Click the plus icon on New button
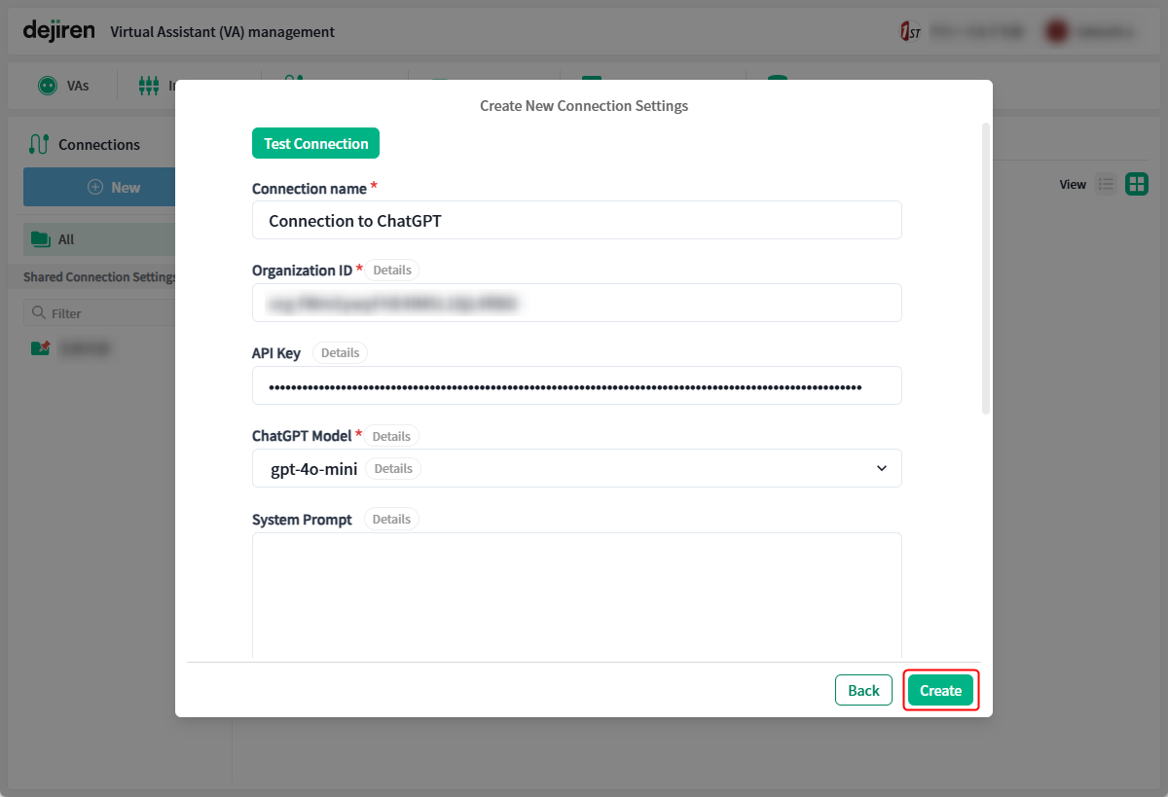Image resolution: width=1168 pixels, height=797 pixels. tap(95, 187)
